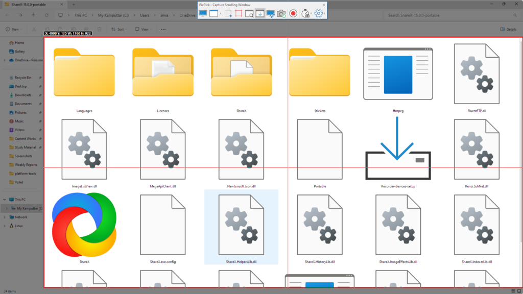The height and width of the screenshot is (294, 523).
Task: Click the scrolling window capture icon
Action: coord(259,13)
